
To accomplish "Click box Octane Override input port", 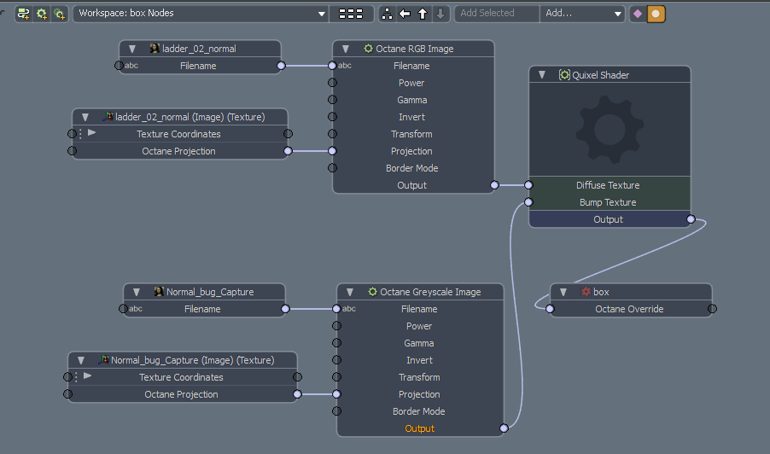I will tap(550, 309).
